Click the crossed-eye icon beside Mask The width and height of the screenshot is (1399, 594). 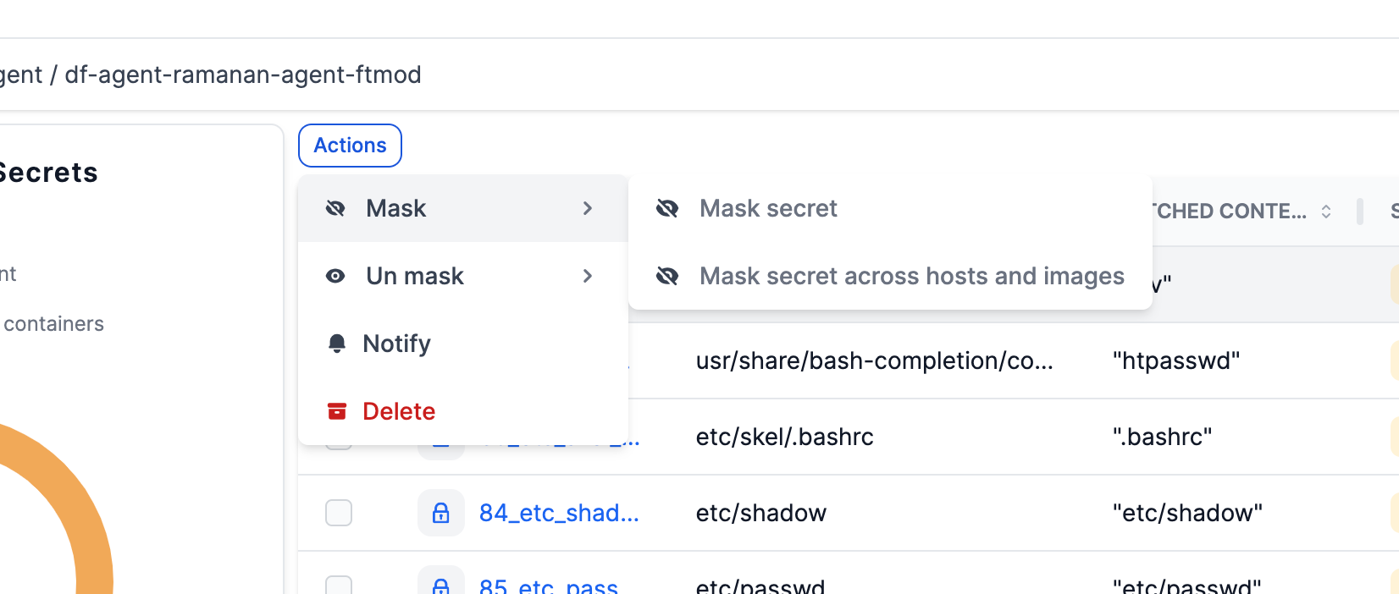(x=335, y=208)
